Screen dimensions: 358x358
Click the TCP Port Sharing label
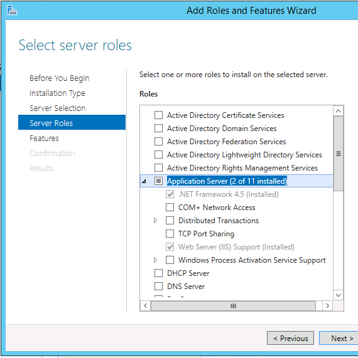206,234
